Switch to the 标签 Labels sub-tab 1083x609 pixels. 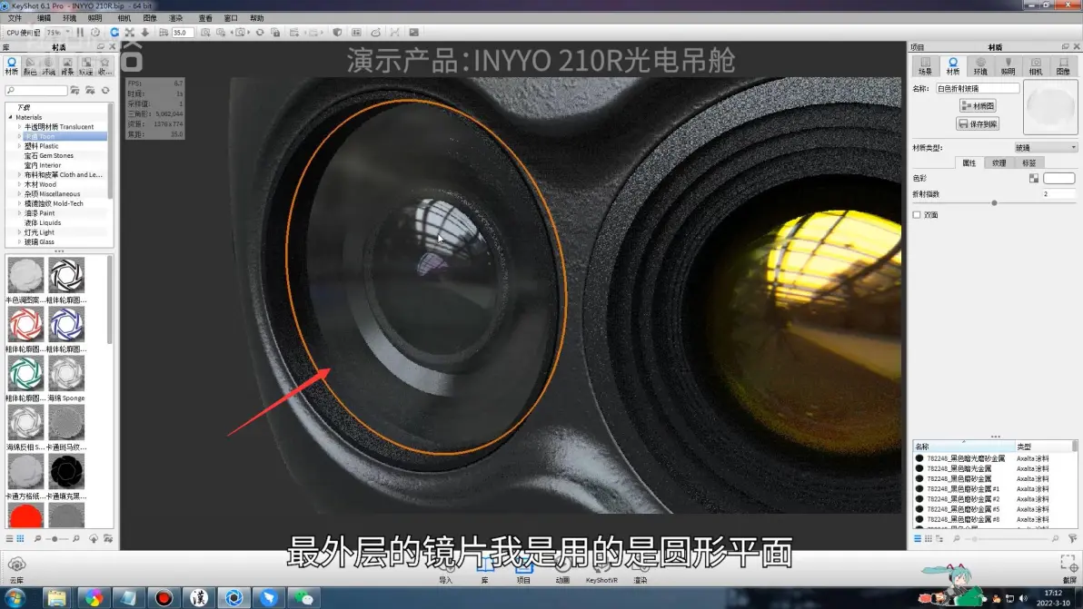pyautogui.click(x=1029, y=162)
